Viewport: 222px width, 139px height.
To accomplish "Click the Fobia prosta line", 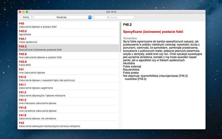I will click(131, 73).
